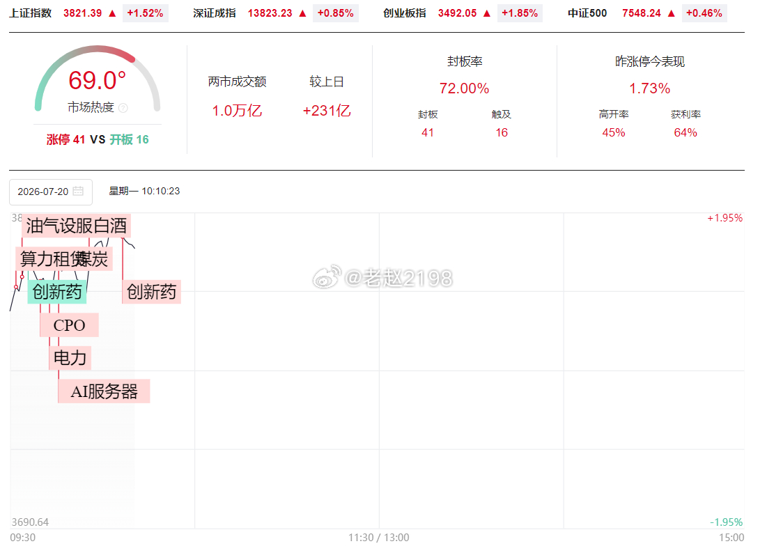Click the 7548.24 index value

click(642, 13)
